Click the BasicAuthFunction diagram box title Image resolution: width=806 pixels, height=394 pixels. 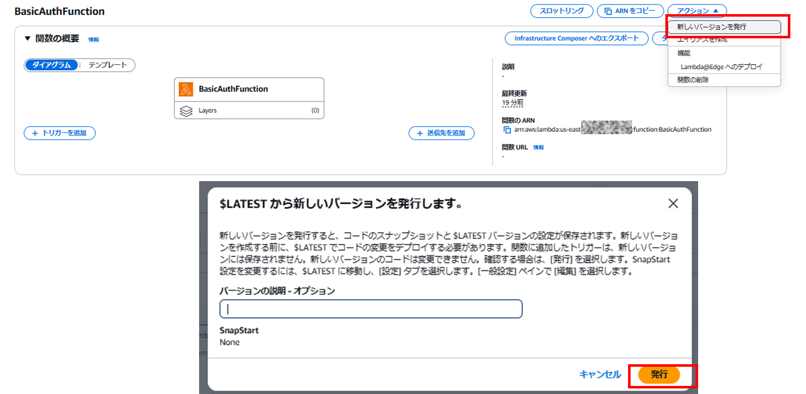click(233, 89)
